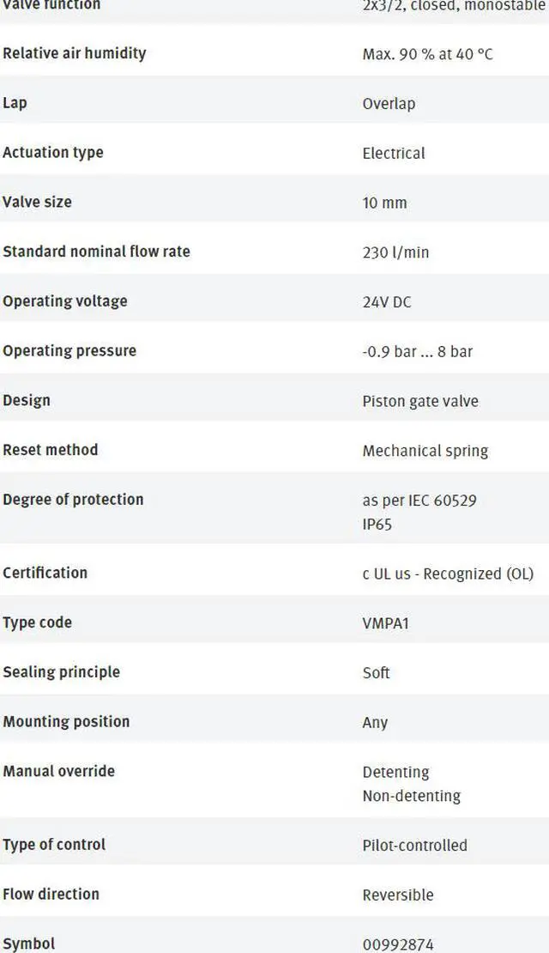The width and height of the screenshot is (549, 953).
Task: Click the 'Electrical' actuation value
Action: (394, 154)
